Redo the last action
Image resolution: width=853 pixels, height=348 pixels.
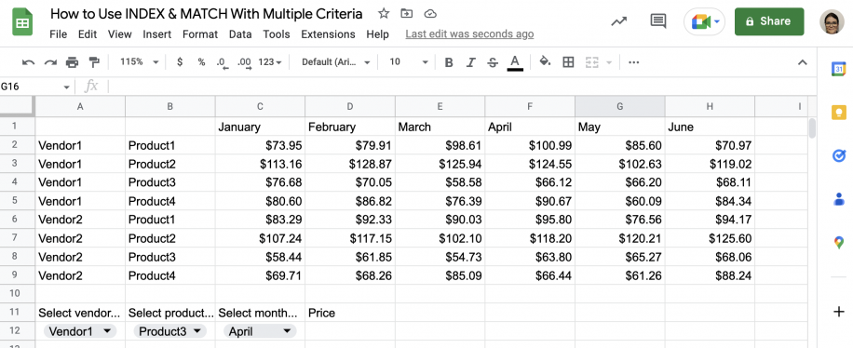point(50,62)
